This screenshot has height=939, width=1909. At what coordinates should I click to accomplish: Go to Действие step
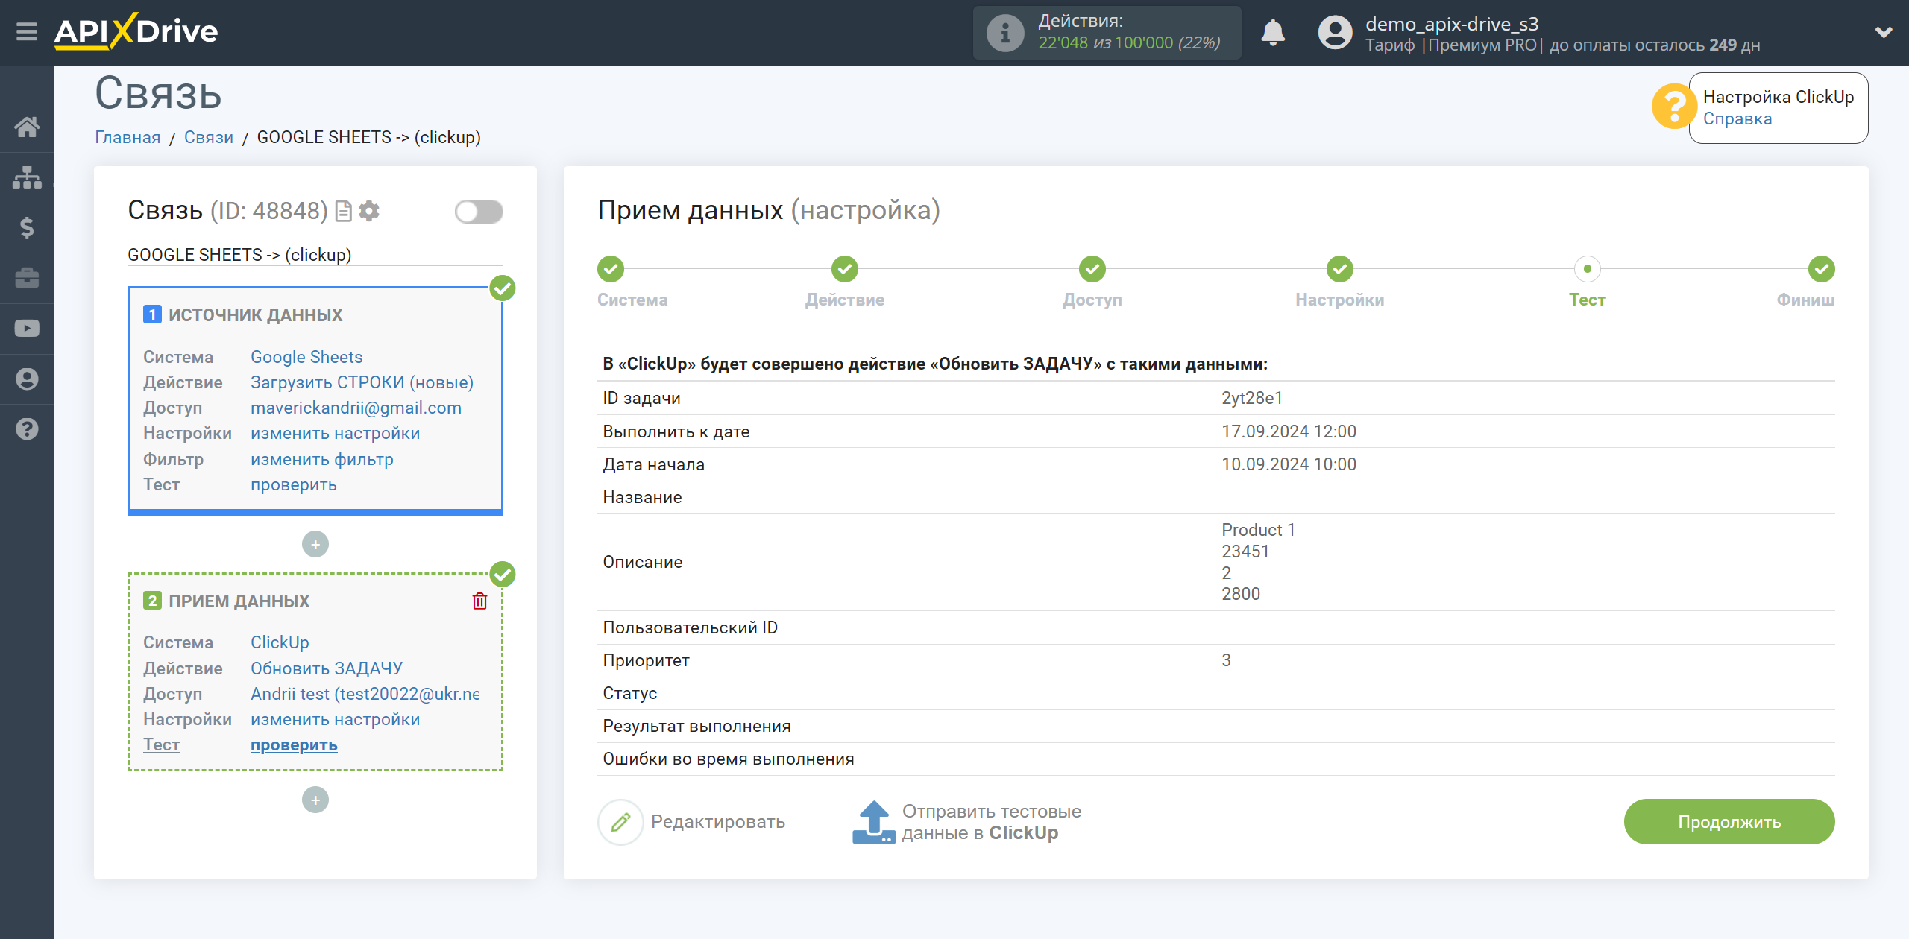845,269
